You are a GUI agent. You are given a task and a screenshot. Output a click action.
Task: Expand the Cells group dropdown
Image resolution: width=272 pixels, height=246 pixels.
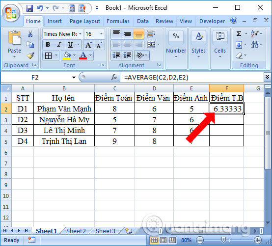220,57
